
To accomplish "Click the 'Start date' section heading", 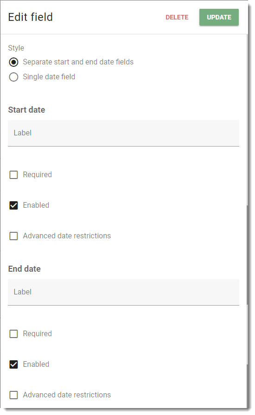I will 26,109.
